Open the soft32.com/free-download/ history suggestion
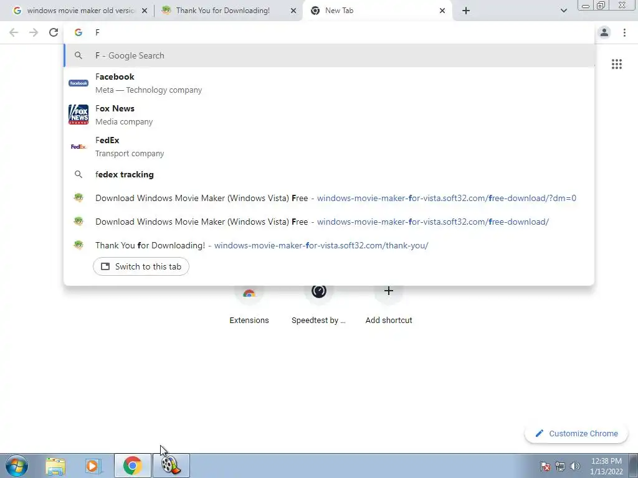Screen dimensions: 638x478 329,222
